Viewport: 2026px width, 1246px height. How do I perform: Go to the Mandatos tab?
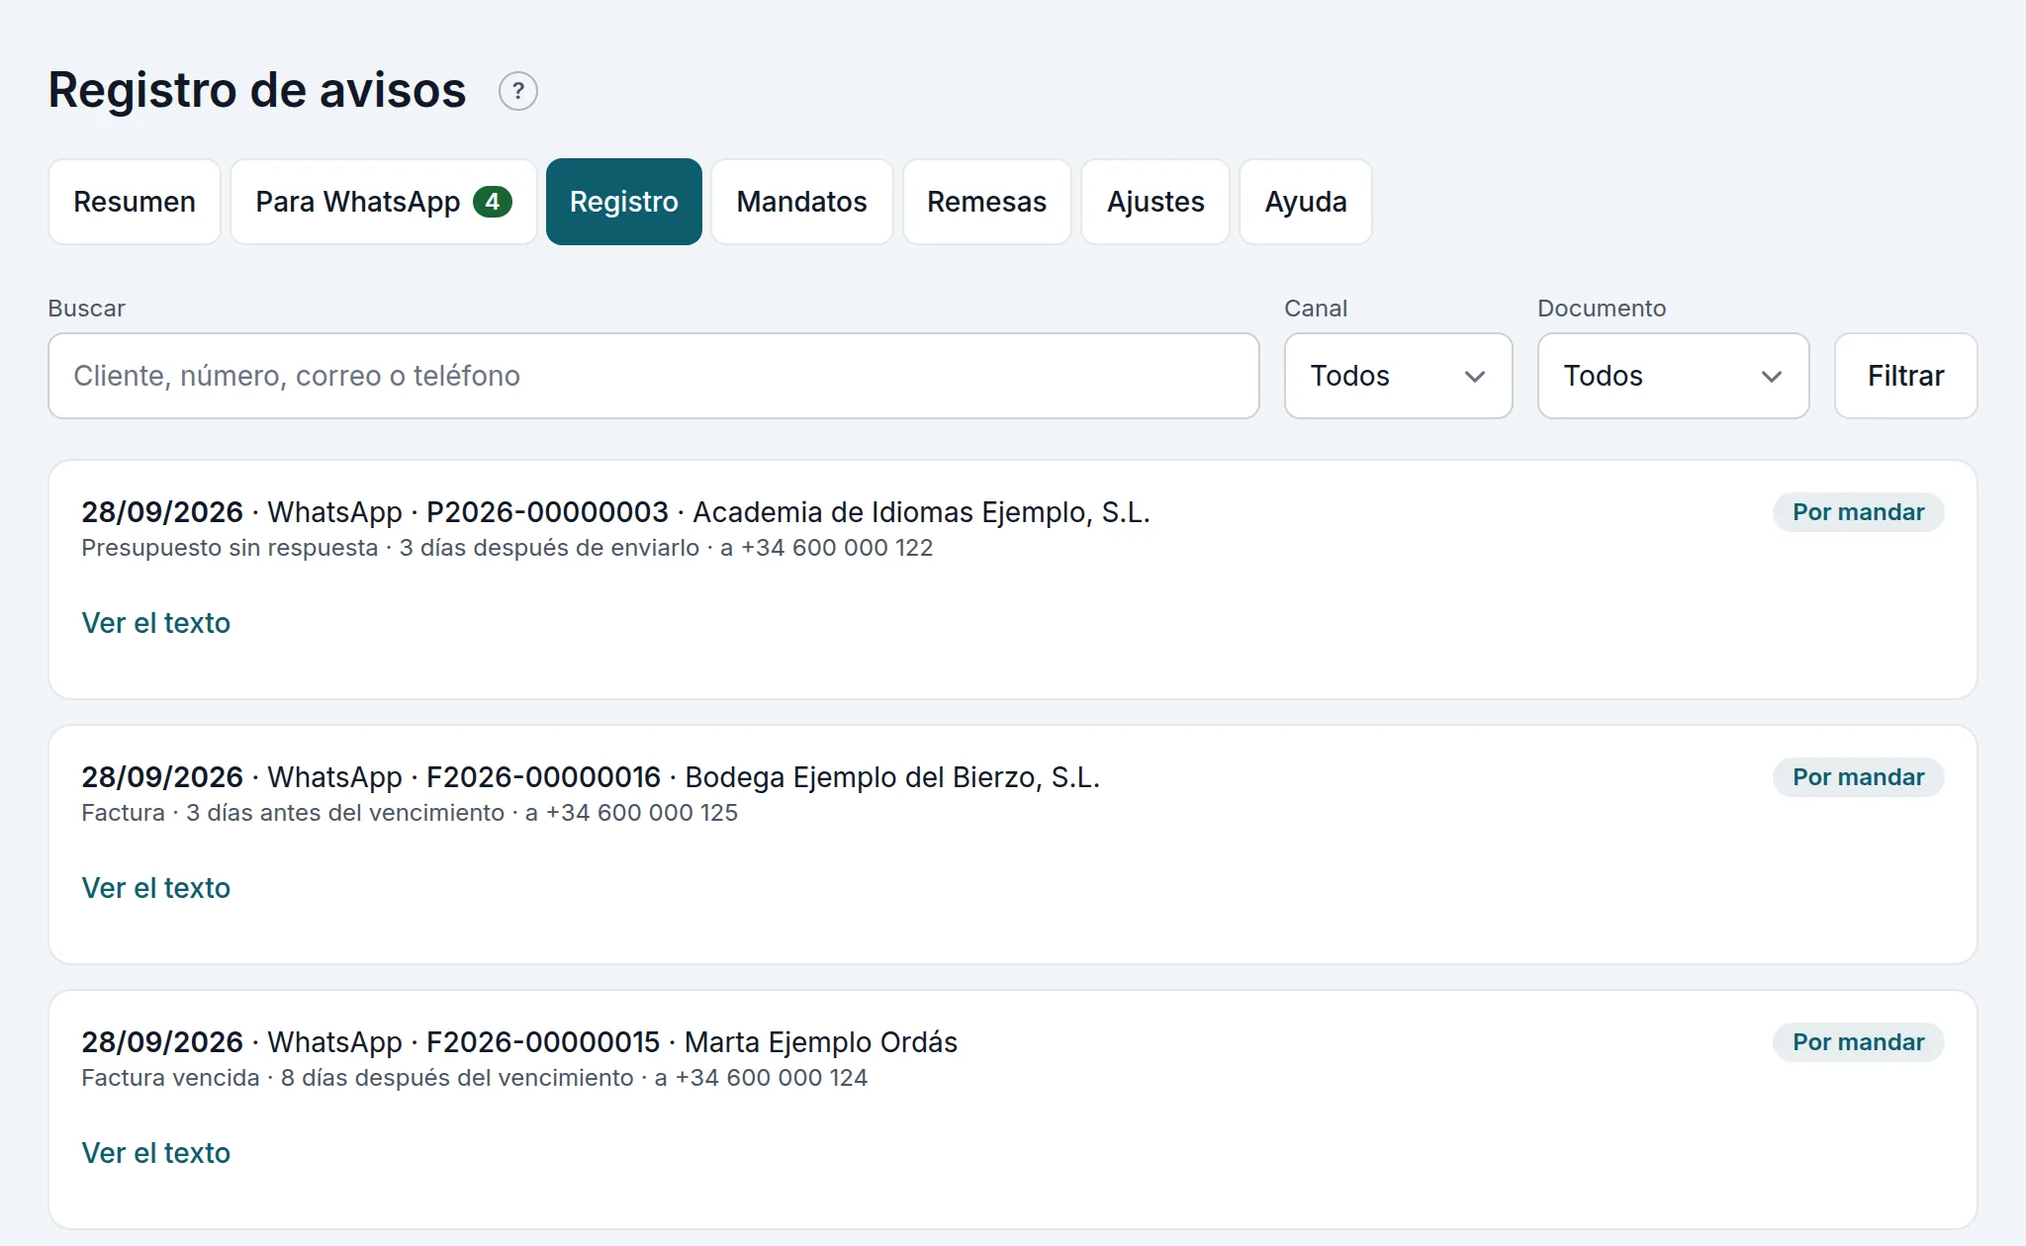(x=802, y=202)
